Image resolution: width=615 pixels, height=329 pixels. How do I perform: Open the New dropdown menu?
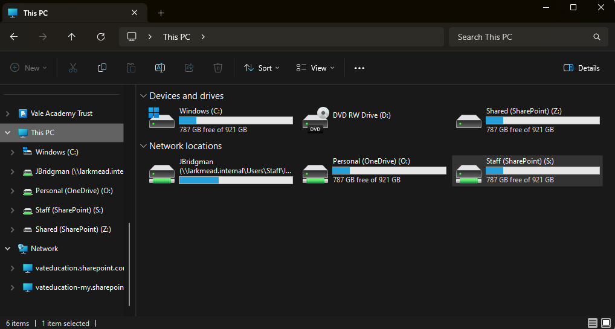coord(28,68)
